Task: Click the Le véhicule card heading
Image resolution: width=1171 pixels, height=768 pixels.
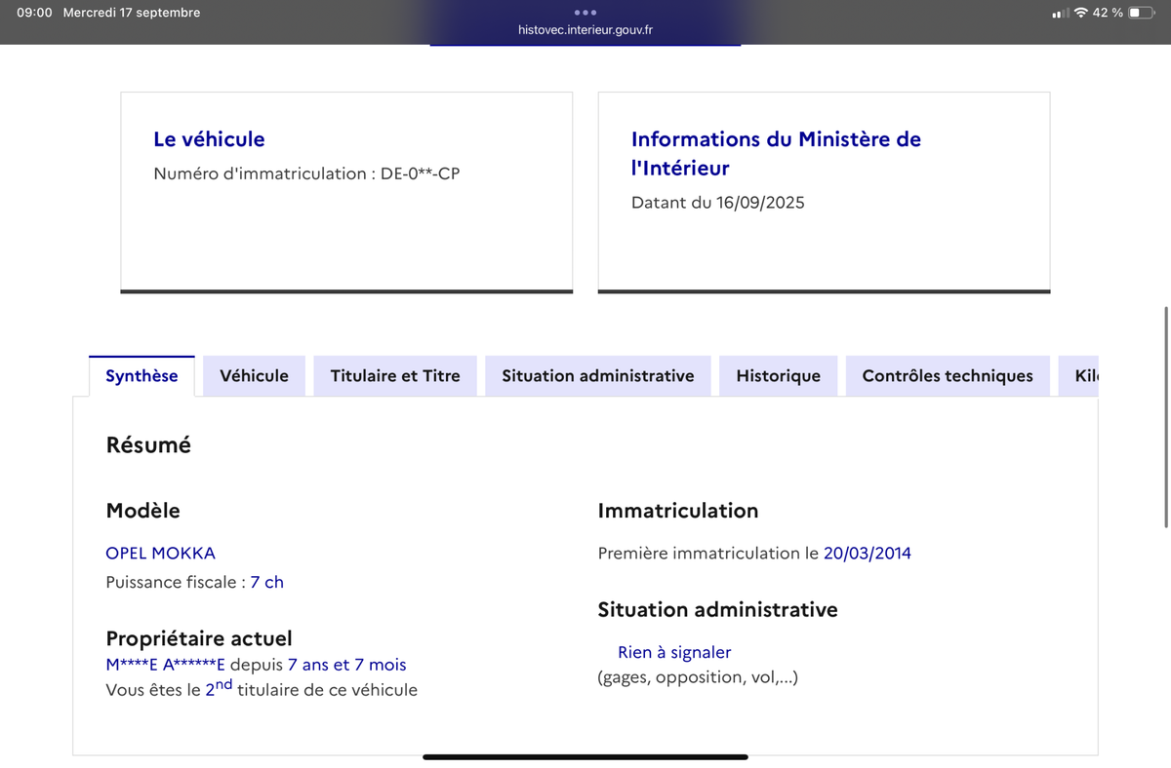Action: click(209, 139)
